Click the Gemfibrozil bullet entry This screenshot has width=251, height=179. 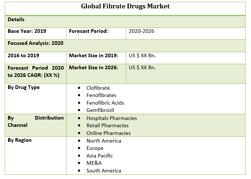click(x=100, y=110)
